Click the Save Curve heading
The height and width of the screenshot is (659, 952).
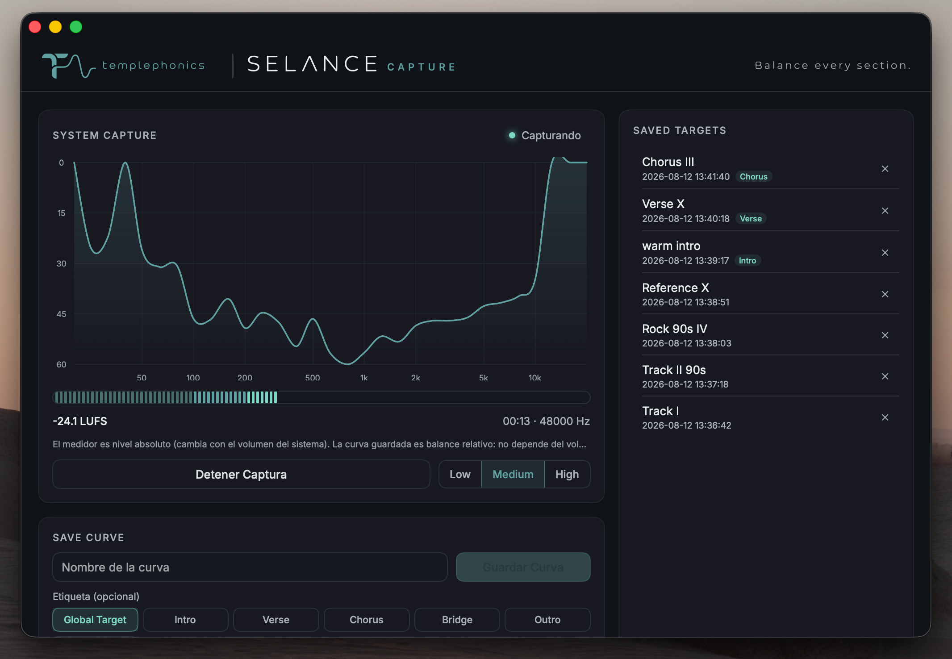click(x=88, y=538)
